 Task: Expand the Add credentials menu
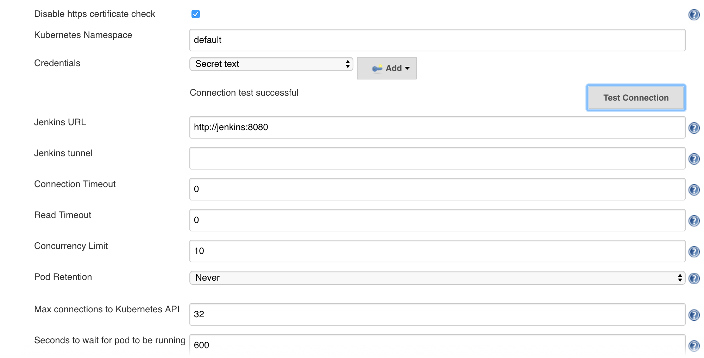387,68
